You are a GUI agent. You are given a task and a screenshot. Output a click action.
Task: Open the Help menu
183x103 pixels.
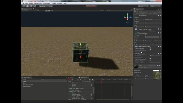tap(65, 3)
